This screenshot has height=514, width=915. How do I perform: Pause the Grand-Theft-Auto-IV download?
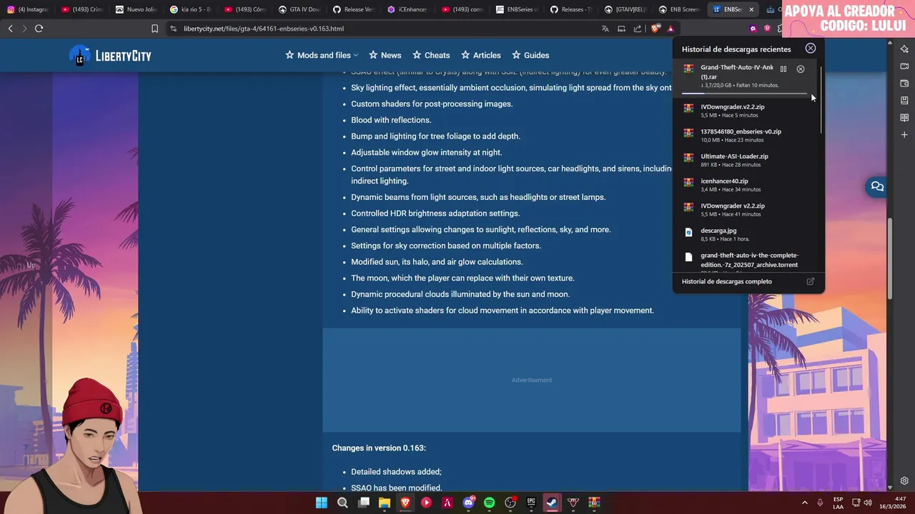[783, 69]
